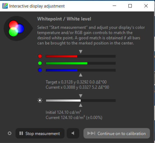The width and height of the screenshot is (155, 143).
Task: Click the small circle indicator beside Stop measurement
Action: [10, 133]
